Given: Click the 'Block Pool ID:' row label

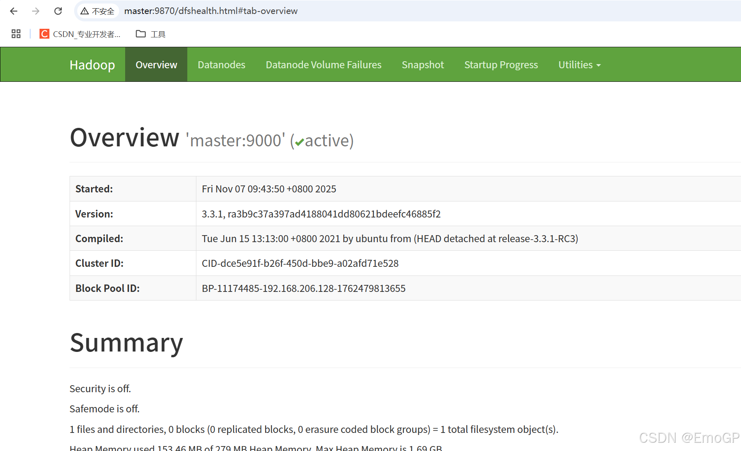Looking at the screenshot, I should tap(107, 288).
